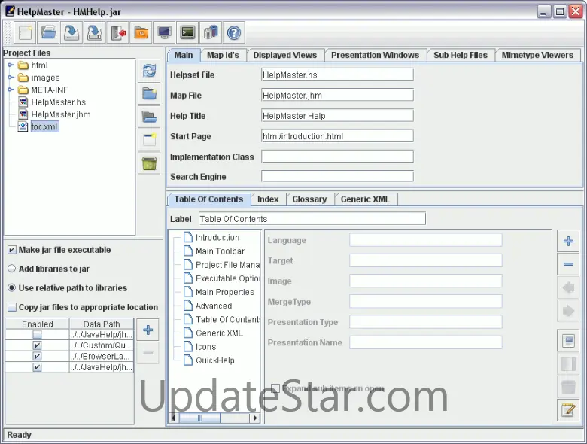
Task: Remove the TOC item with the blue minus
Action: click(x=568, y=264)
